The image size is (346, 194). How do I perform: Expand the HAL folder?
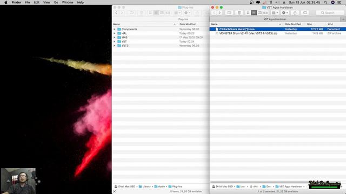(x=114, y=33)
